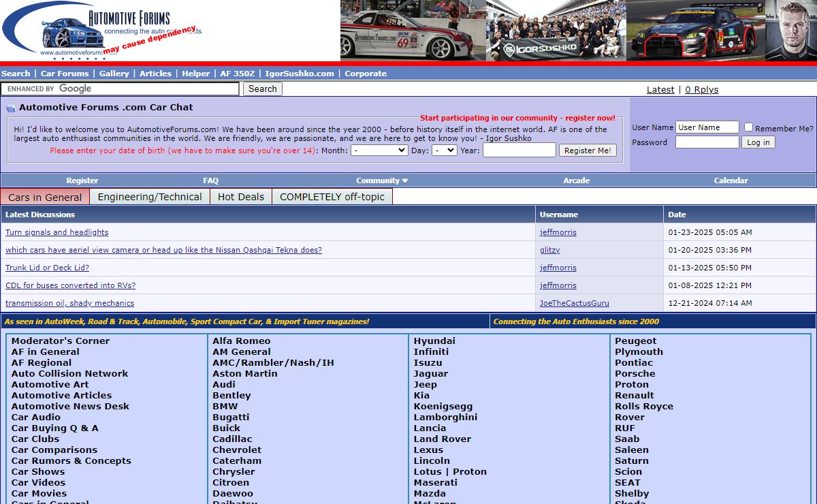
Task: Open jeffmorris profile on Turn signals row
Action: pos(558,232)
